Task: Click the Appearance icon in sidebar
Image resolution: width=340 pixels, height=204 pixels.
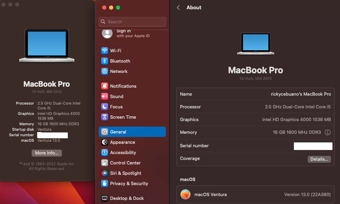Action: pos(105,142)
